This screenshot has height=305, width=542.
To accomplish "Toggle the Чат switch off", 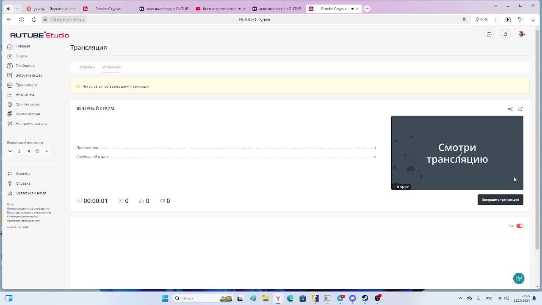I will coord(520,226).
